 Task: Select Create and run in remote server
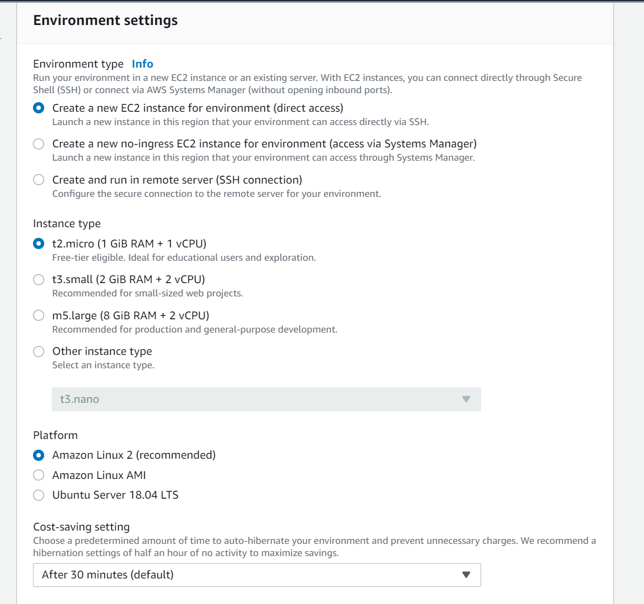click(38, 180)
